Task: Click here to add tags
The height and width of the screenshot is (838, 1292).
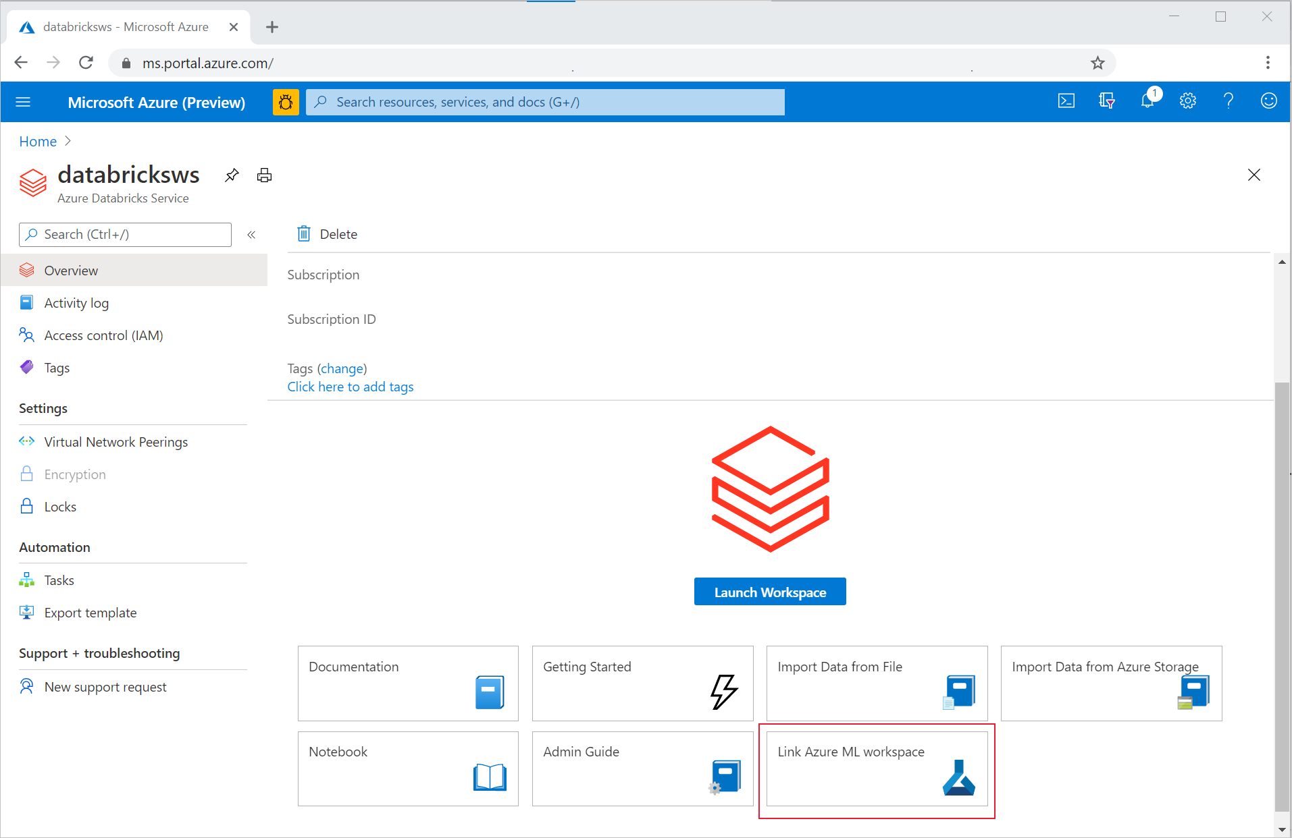Action: pos(350,387)
